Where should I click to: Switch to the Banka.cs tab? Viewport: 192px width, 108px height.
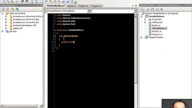[72, 6]
